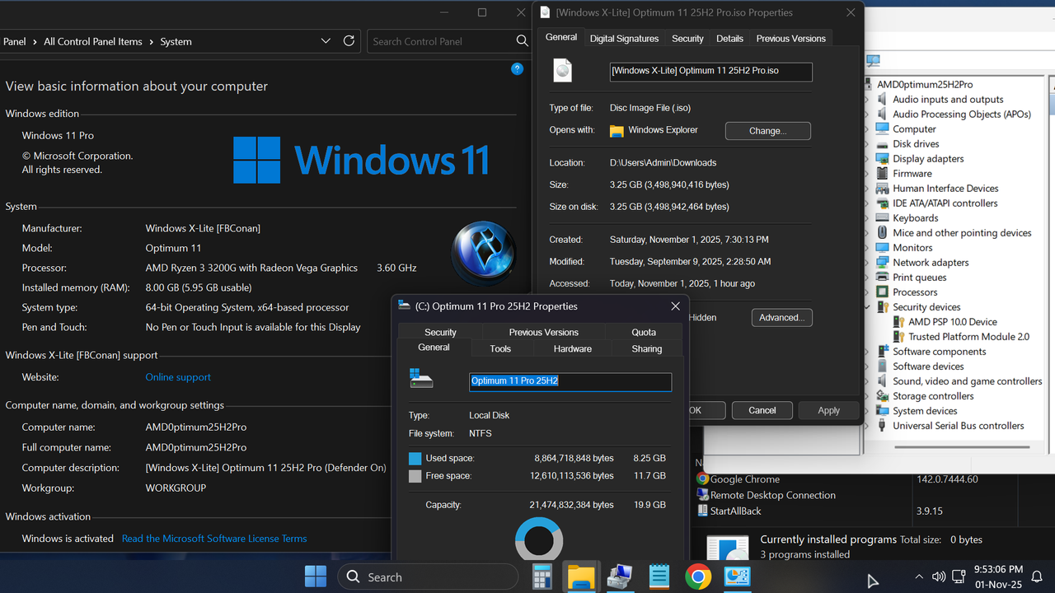Open the hidden icons chevron in tray

919,577
